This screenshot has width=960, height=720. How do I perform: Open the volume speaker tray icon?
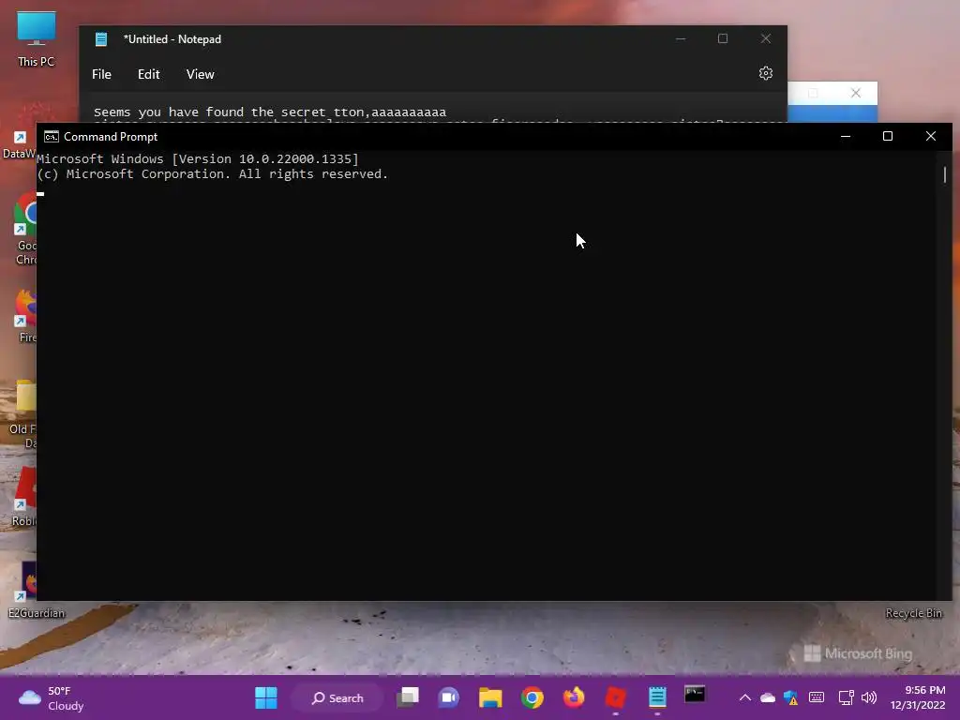pyautogui.click(x=868, y=697)
